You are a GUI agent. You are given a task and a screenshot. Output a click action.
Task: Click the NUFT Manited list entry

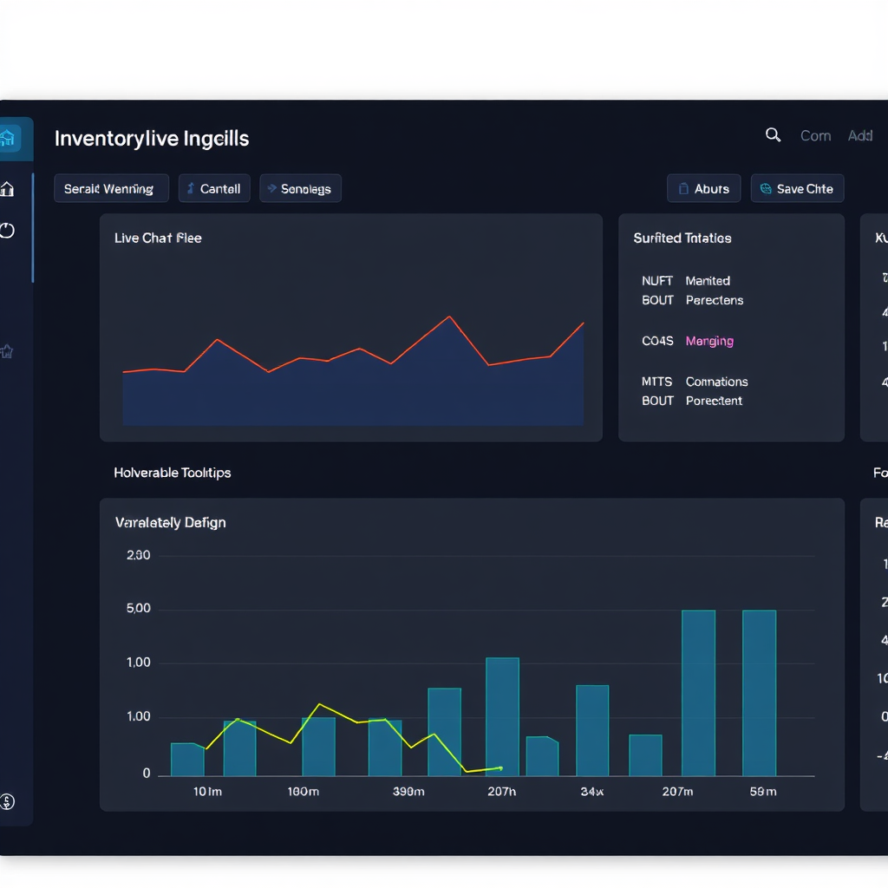(686, 281)
